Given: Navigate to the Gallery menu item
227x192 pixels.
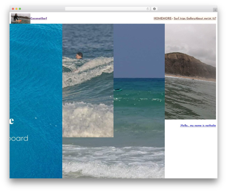Looking at the screenshot, I should point(191,19).
